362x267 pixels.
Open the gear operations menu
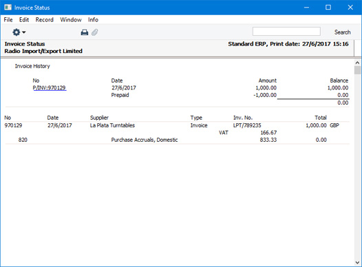pos(19,32)
